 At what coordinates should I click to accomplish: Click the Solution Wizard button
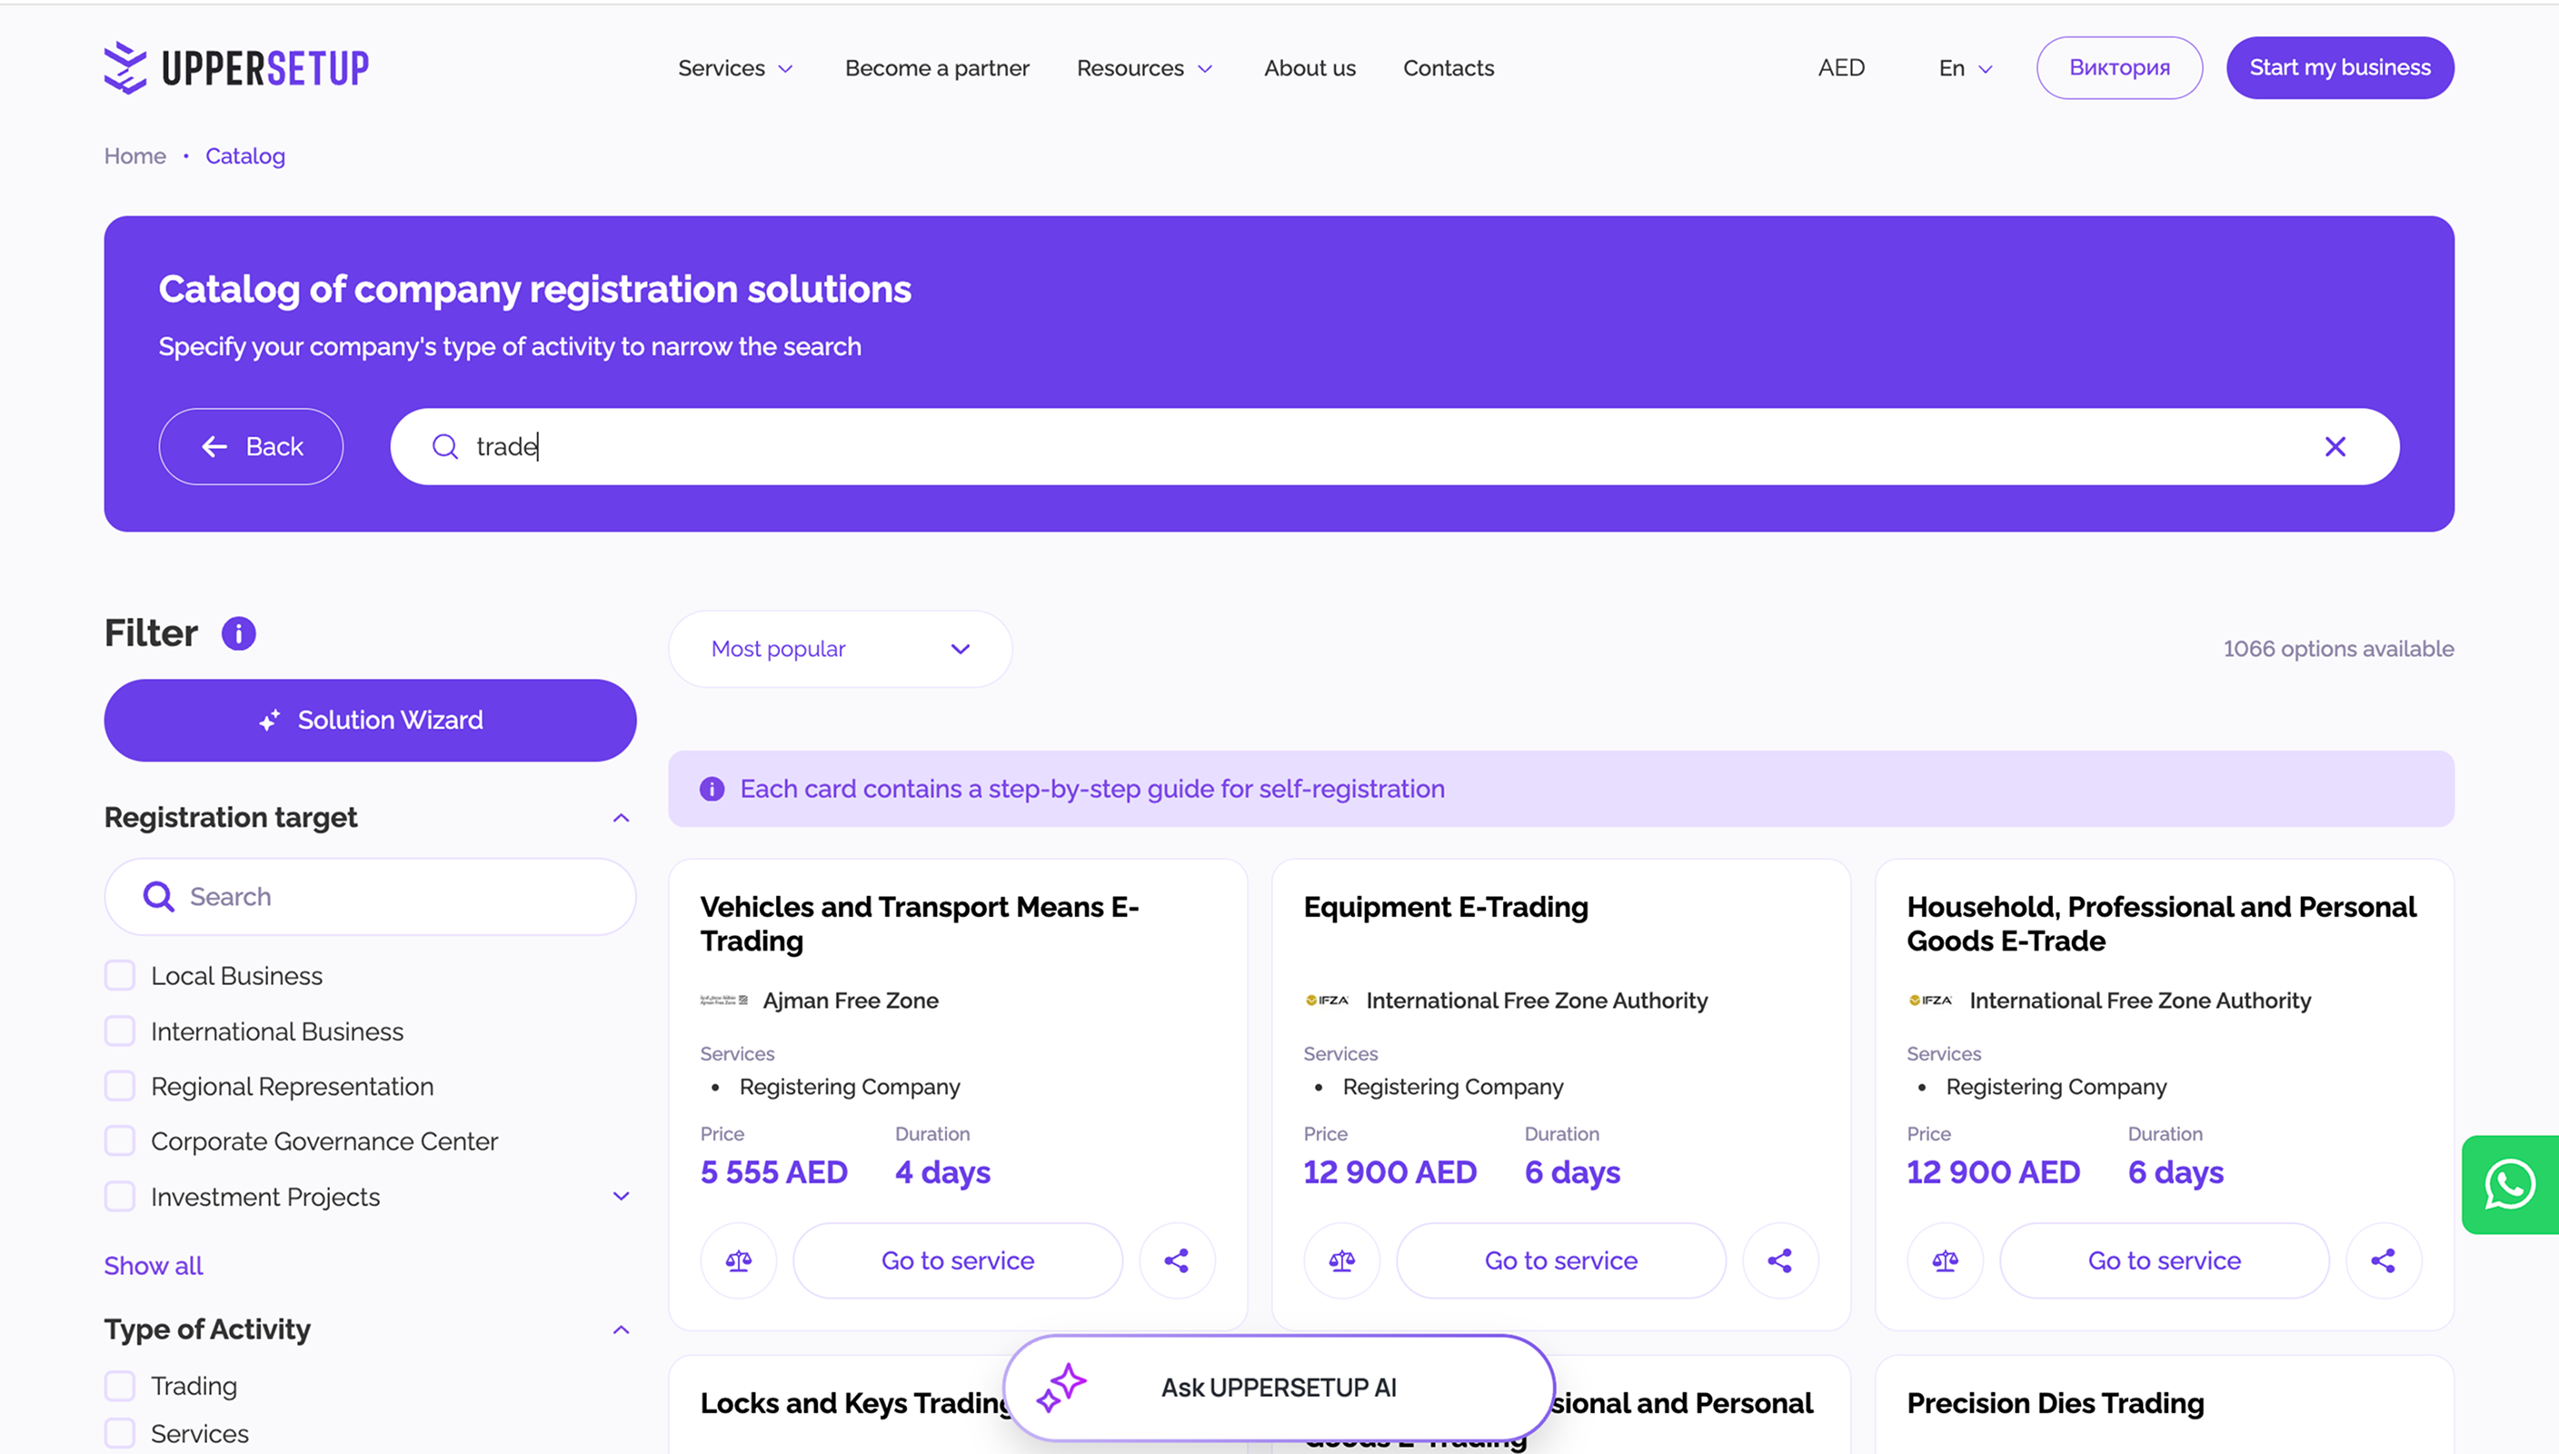point(370,720)
